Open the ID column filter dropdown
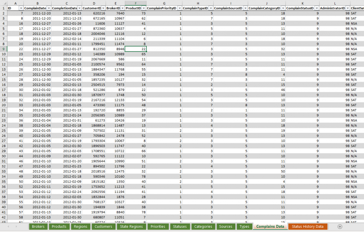 click(21, 8)
